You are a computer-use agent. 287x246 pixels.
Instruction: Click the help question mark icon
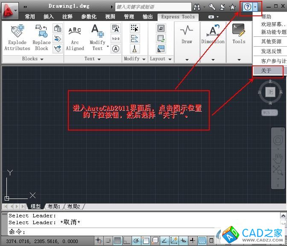click(x=247, y=7)
